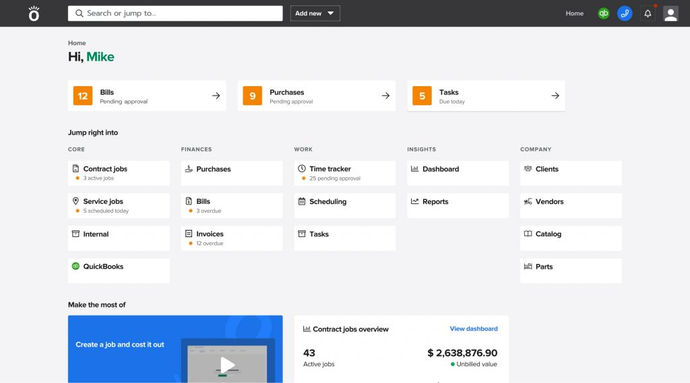Click the Time tracker clock icon
The height and width of the screenshot is (383, 690).
pyautogui.click(x=302, y=169)
